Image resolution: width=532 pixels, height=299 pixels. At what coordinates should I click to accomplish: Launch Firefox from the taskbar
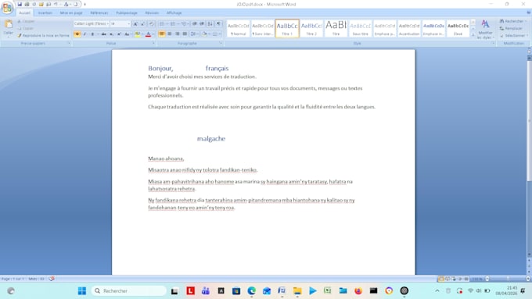point(358,291)
